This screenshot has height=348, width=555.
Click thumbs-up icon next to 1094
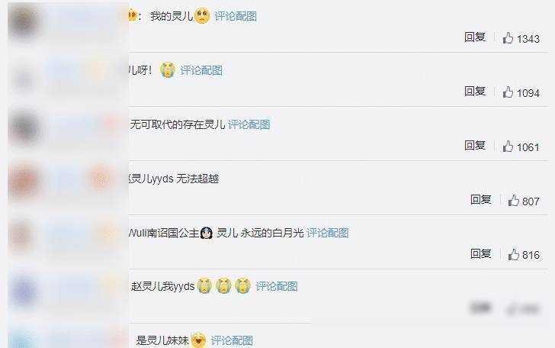[x=508, y=92]
